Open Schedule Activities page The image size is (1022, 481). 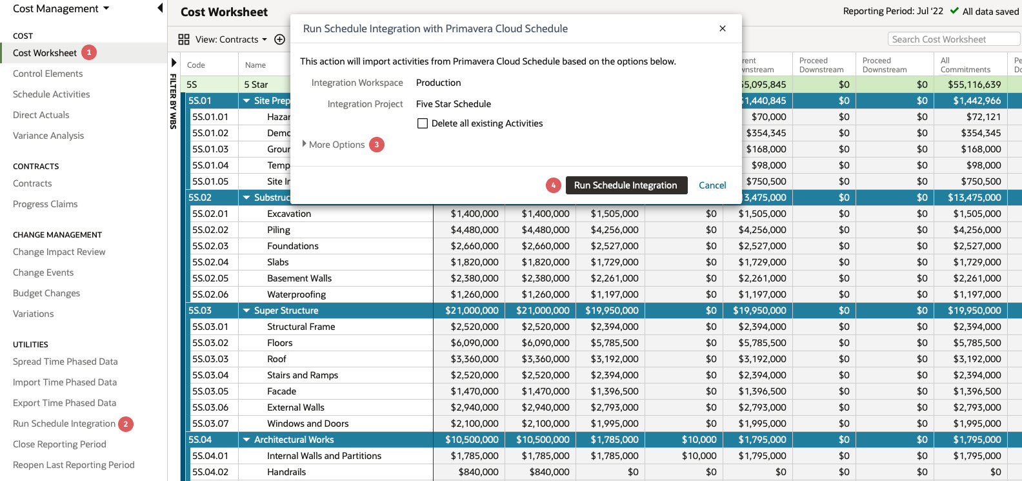(52, 94)
